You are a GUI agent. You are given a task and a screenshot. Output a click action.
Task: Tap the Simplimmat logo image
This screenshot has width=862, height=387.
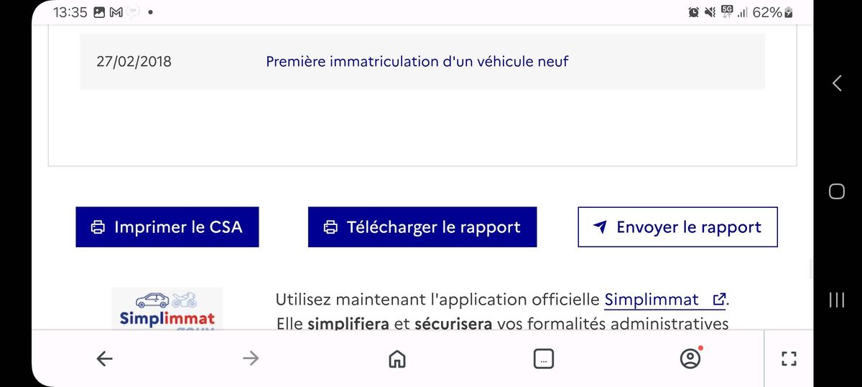pyautogui.click(x=167, y=309)
